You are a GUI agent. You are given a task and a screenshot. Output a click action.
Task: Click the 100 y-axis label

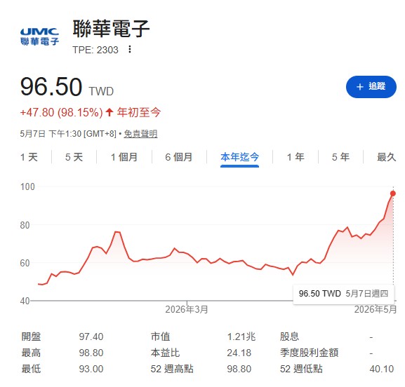(27, 186)
